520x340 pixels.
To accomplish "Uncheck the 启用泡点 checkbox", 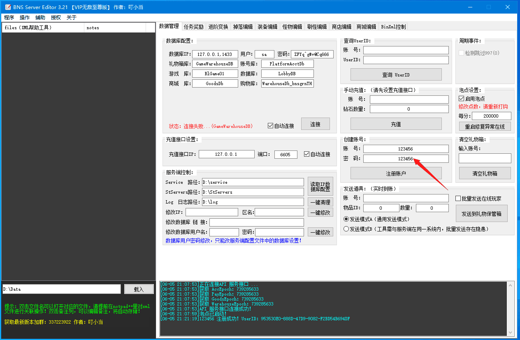I will 462,98.
